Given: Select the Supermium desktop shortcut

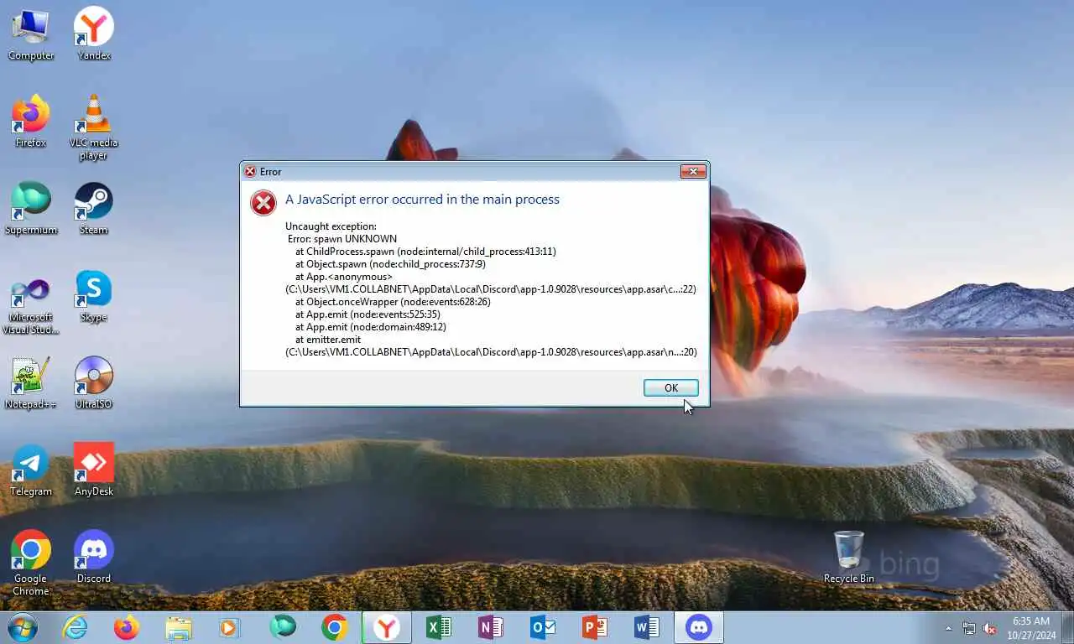Looking at the screenshot, I should pos(31,208).
